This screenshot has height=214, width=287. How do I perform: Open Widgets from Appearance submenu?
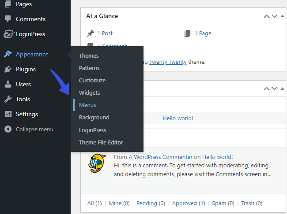(x=90, y=93)
